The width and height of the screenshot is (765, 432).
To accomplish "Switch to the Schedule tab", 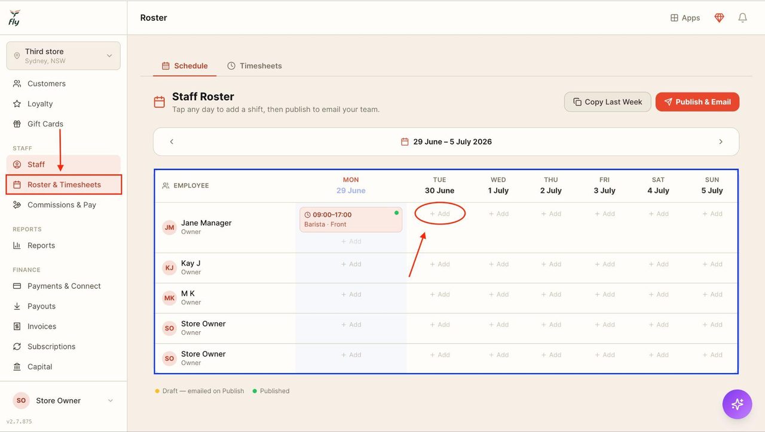I will pyautogui.click(x=185, y=66).
